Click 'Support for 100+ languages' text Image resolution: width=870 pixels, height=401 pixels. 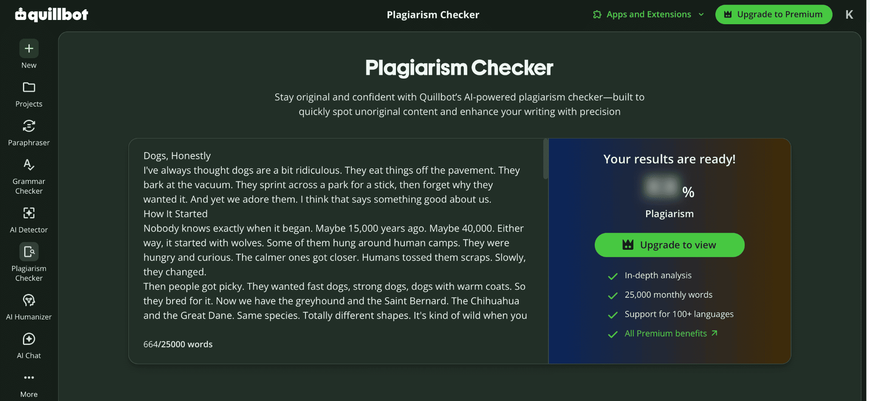pos(679,314)
